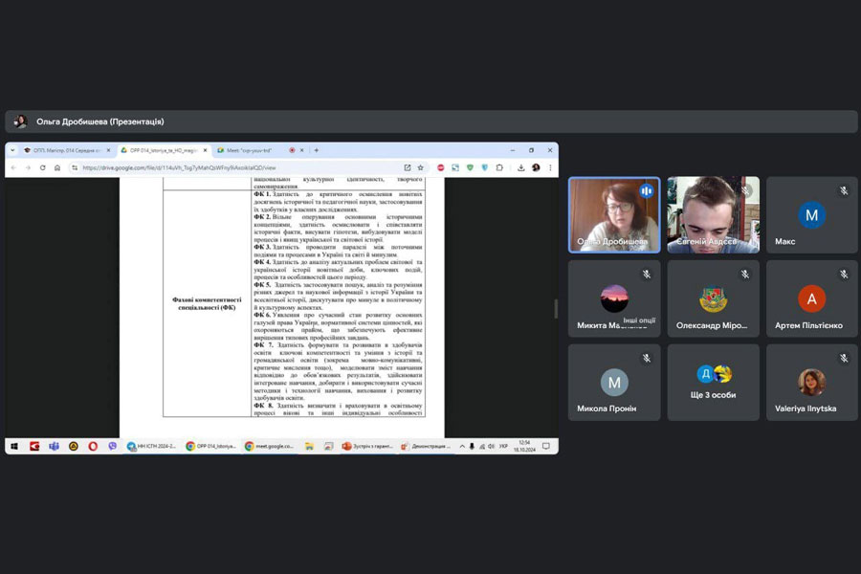The height and width of the screenshot is (574, 861).
Task: Bookmark this page with the star
Action: tap(421, 167)
